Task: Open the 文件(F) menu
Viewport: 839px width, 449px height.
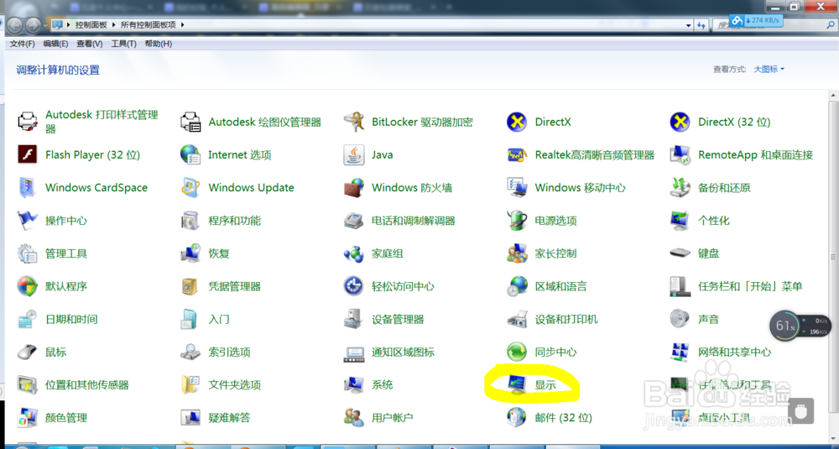Action: click(23, 44)
